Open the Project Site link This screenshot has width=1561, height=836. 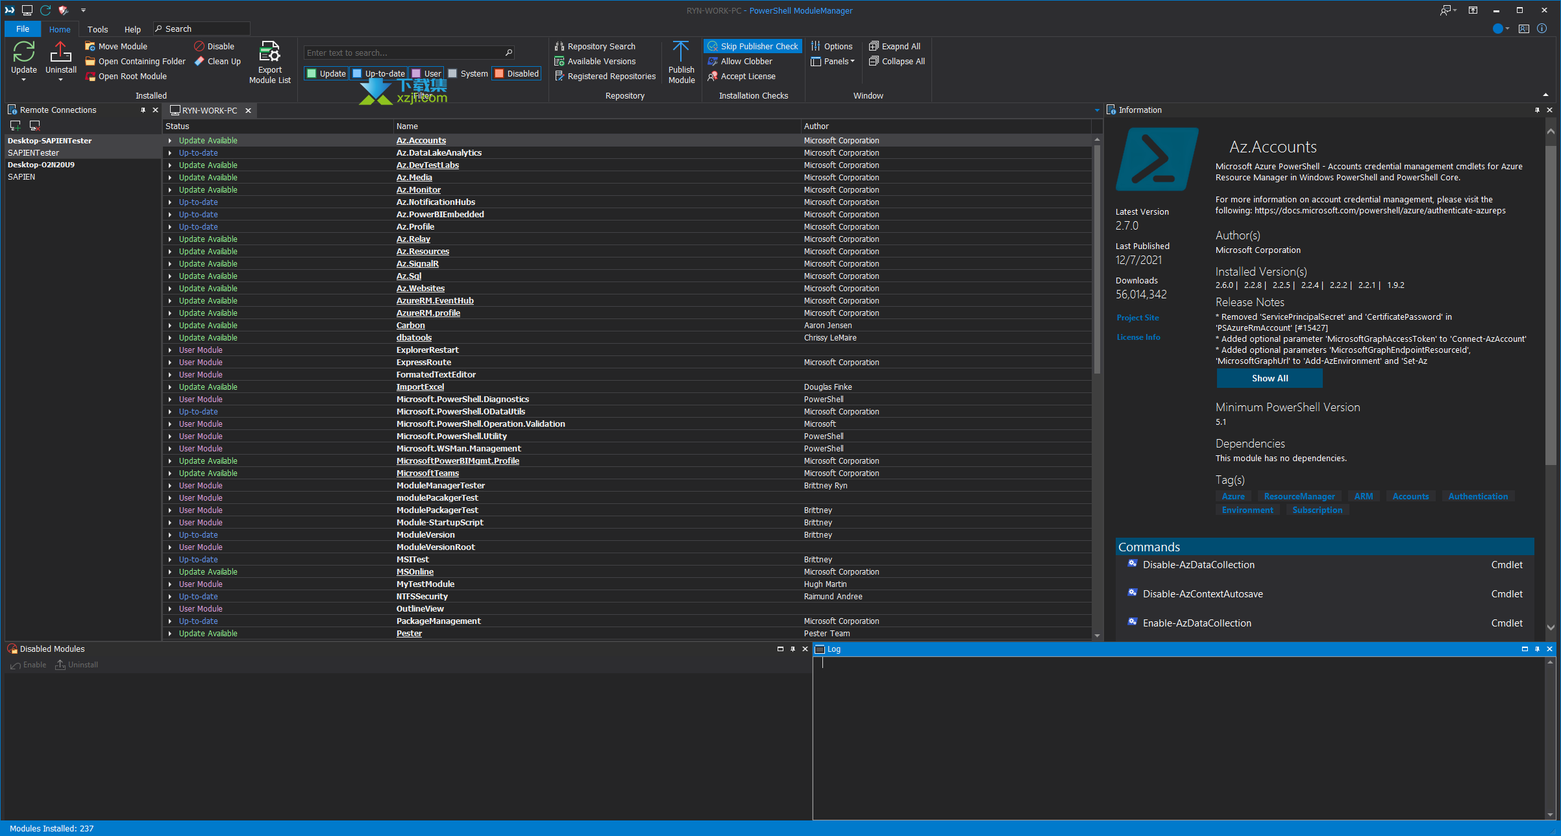pyautogui.click(x=1137, y=318)
